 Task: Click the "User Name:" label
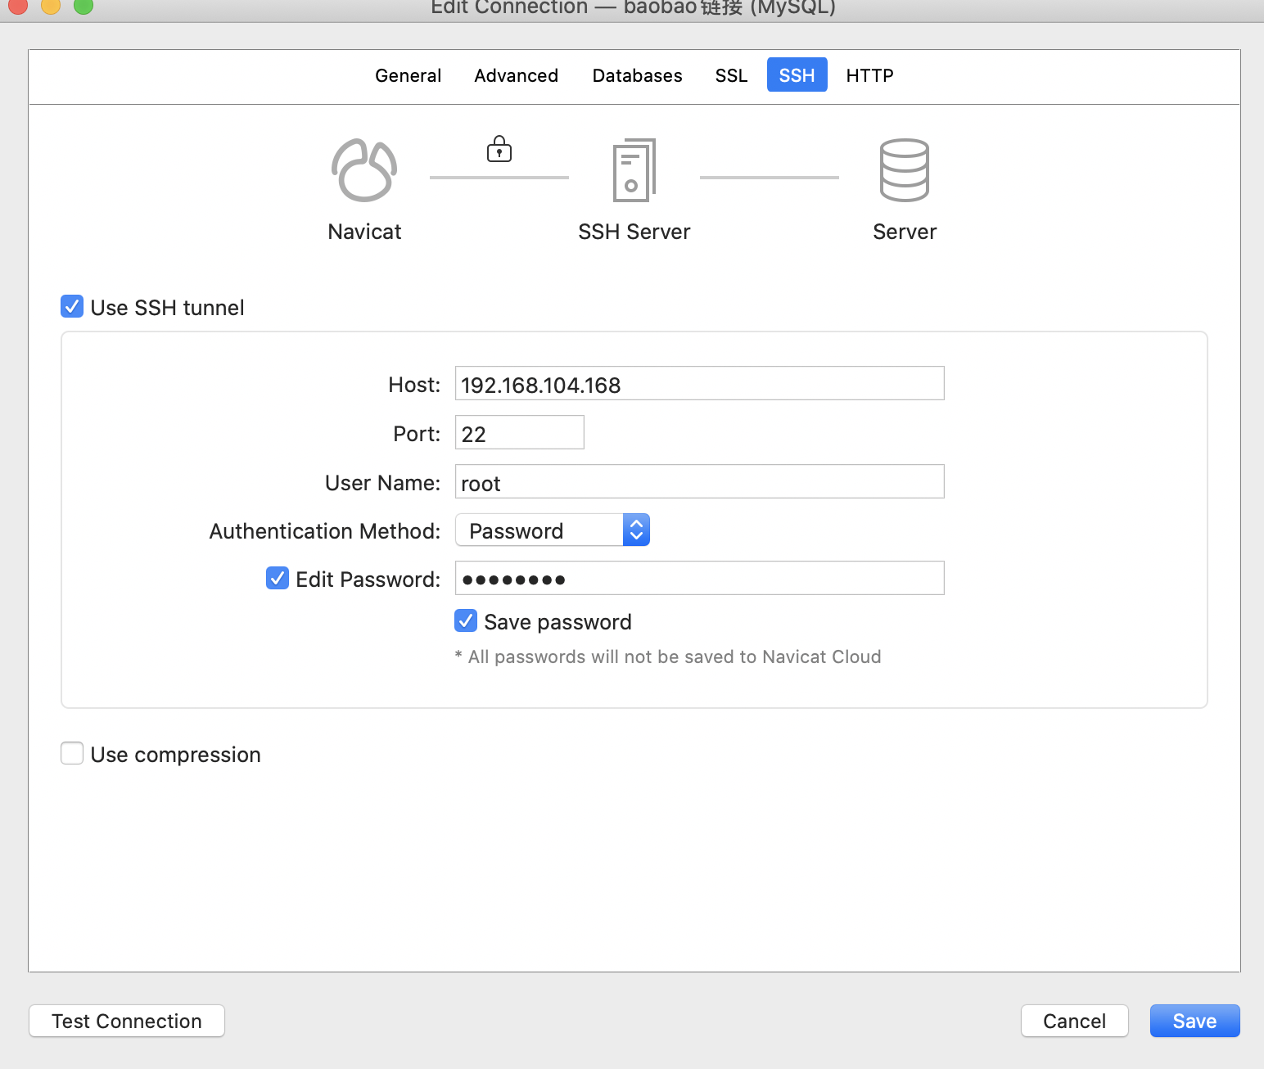[382, 483]
